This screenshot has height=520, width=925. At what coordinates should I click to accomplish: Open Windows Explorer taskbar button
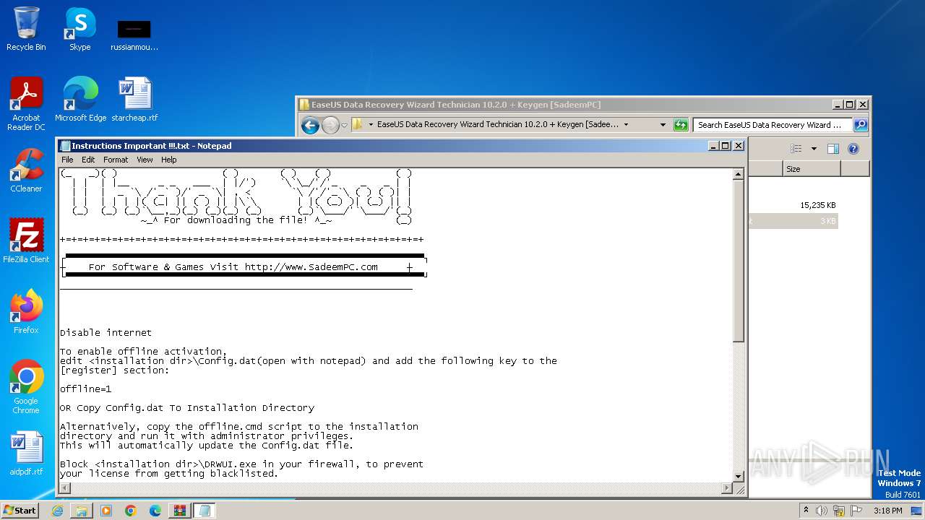tap(82, 511)
